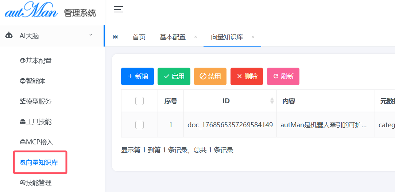Click the AI大脑 robot icon
This screenshot has width=395, height=192.
click(x=9, y=35)
